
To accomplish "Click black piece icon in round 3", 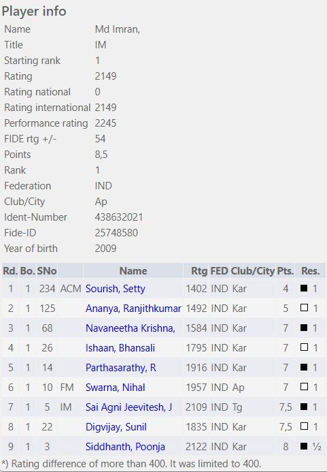I will click(x=304, y=328).
